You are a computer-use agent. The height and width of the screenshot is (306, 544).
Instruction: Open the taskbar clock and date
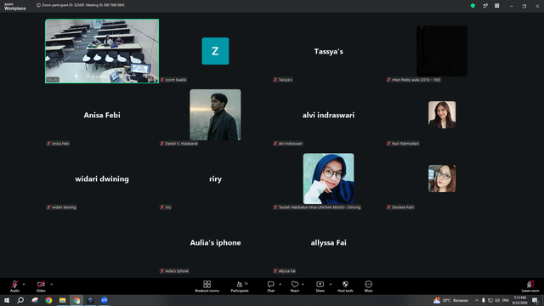point(519,300)
